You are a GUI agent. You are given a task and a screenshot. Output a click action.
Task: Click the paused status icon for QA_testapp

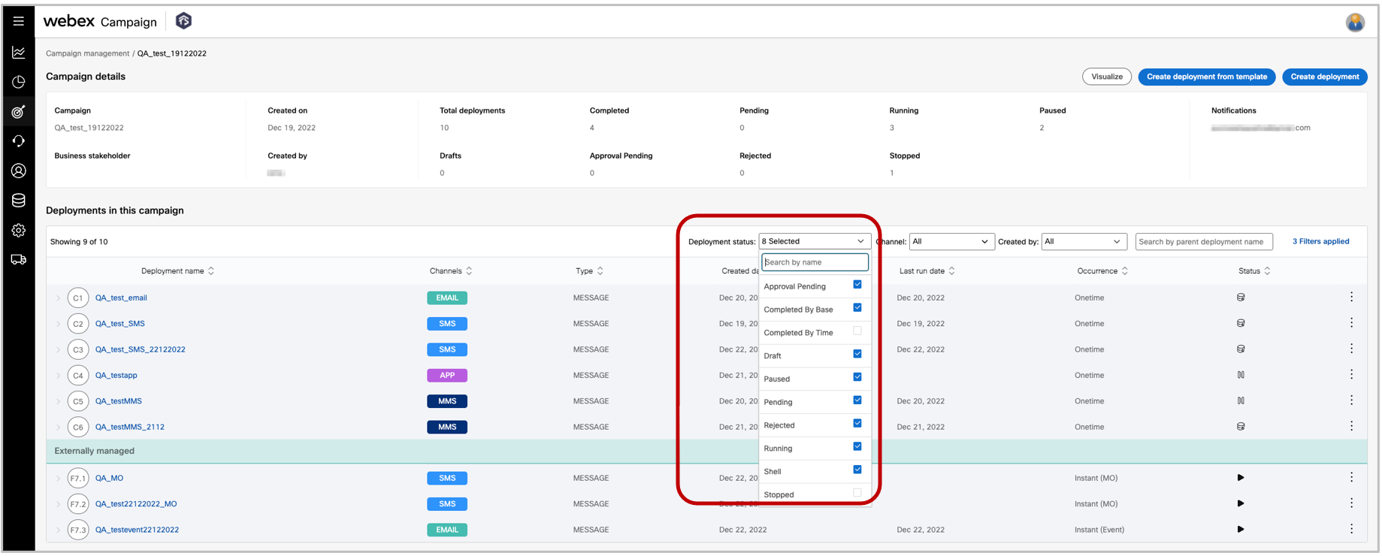point(1241,375)
